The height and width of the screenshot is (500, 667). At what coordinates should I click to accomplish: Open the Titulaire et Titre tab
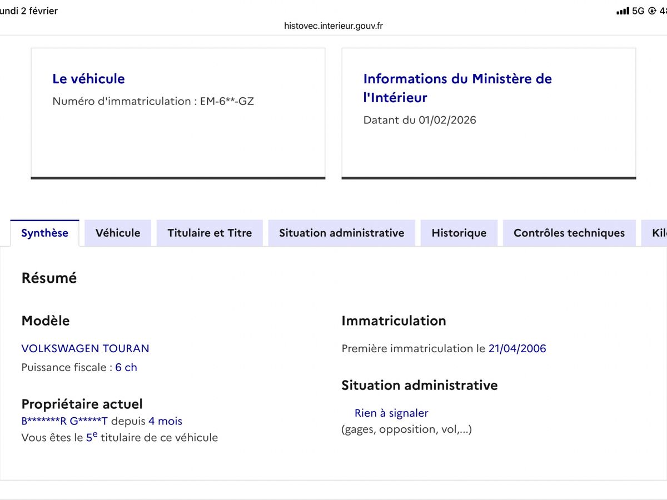(x=210, y=233)
